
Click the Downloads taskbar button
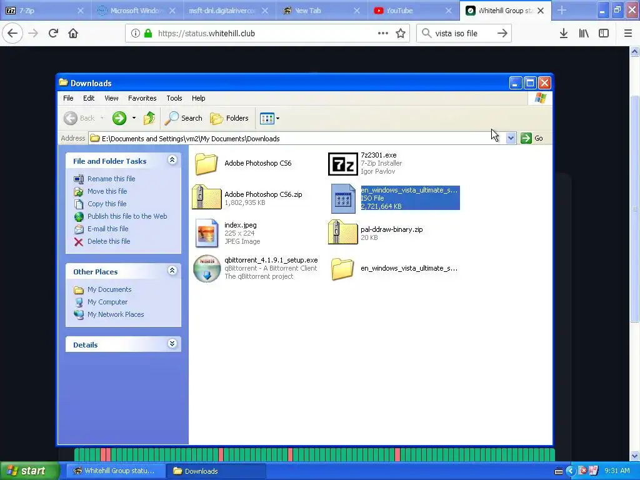point(216,471)
